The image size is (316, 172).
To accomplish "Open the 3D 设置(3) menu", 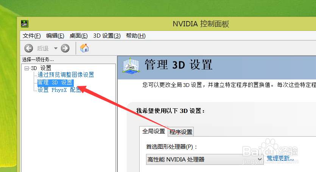I will pyautogui.click(x=107, y=36).
